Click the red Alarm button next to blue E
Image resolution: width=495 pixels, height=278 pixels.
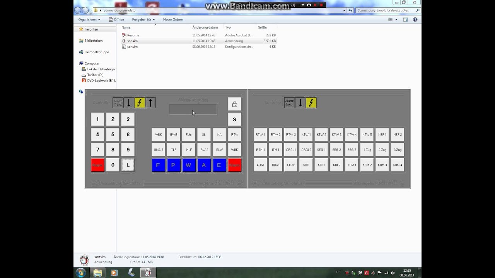pos(235,165)
